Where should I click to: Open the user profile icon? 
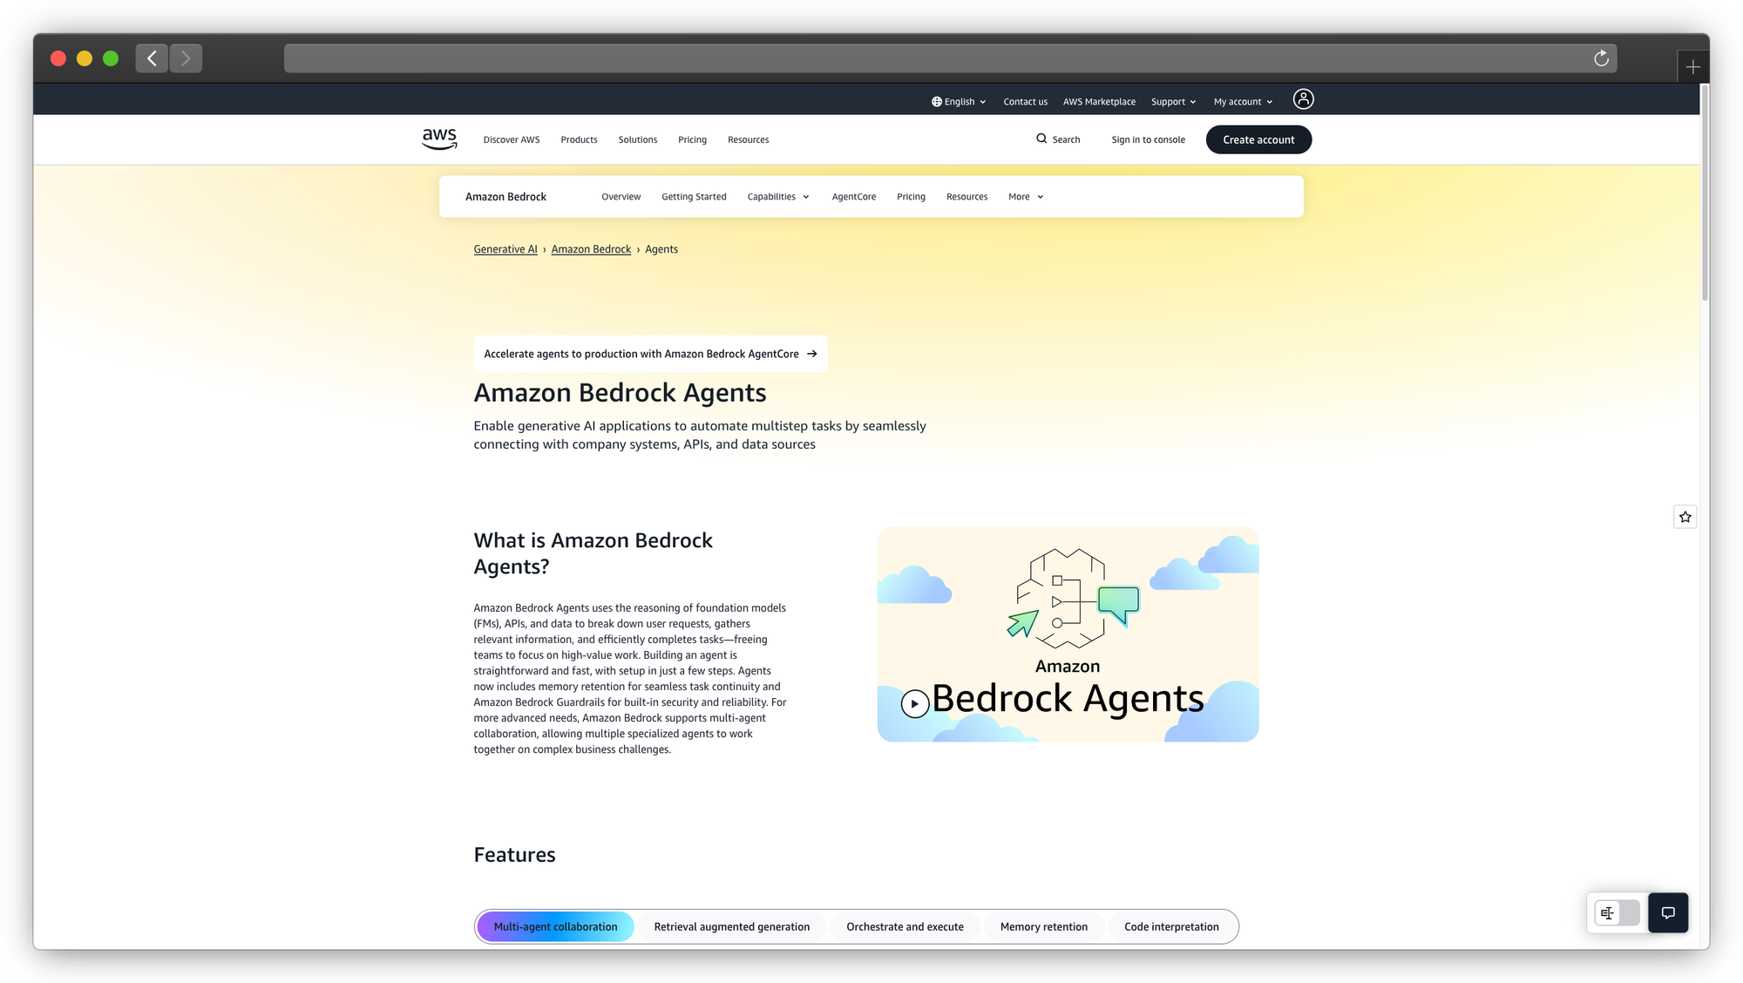[1303, 99]
